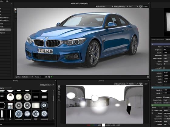Switch to the Value Blend tab

pos(162,108)
